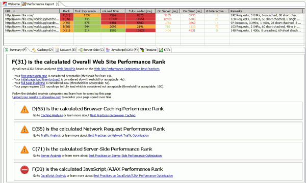Click the 2092 onLoad Time cell
Image resolution: width=306 pixels, height=183 pixels.
[113, 26]
